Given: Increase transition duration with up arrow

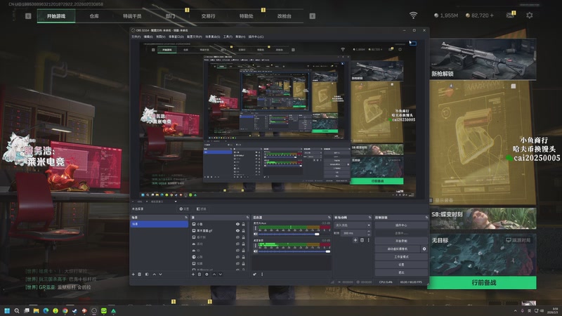Looking at the screenshot, I should click(369, 232).
